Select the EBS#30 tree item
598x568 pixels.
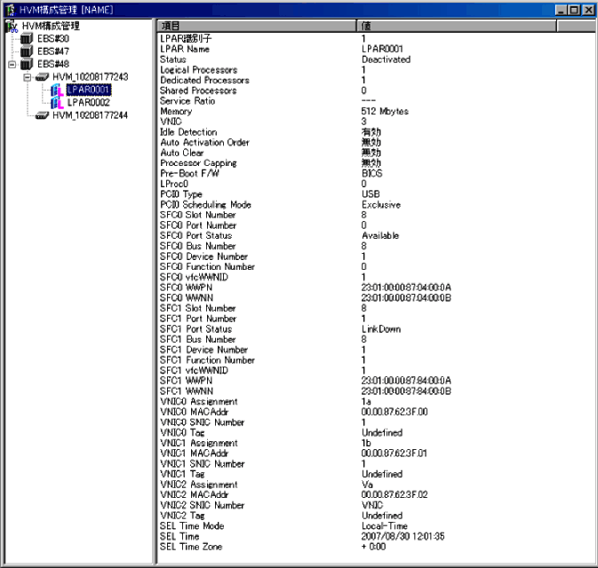coord(53,38)
